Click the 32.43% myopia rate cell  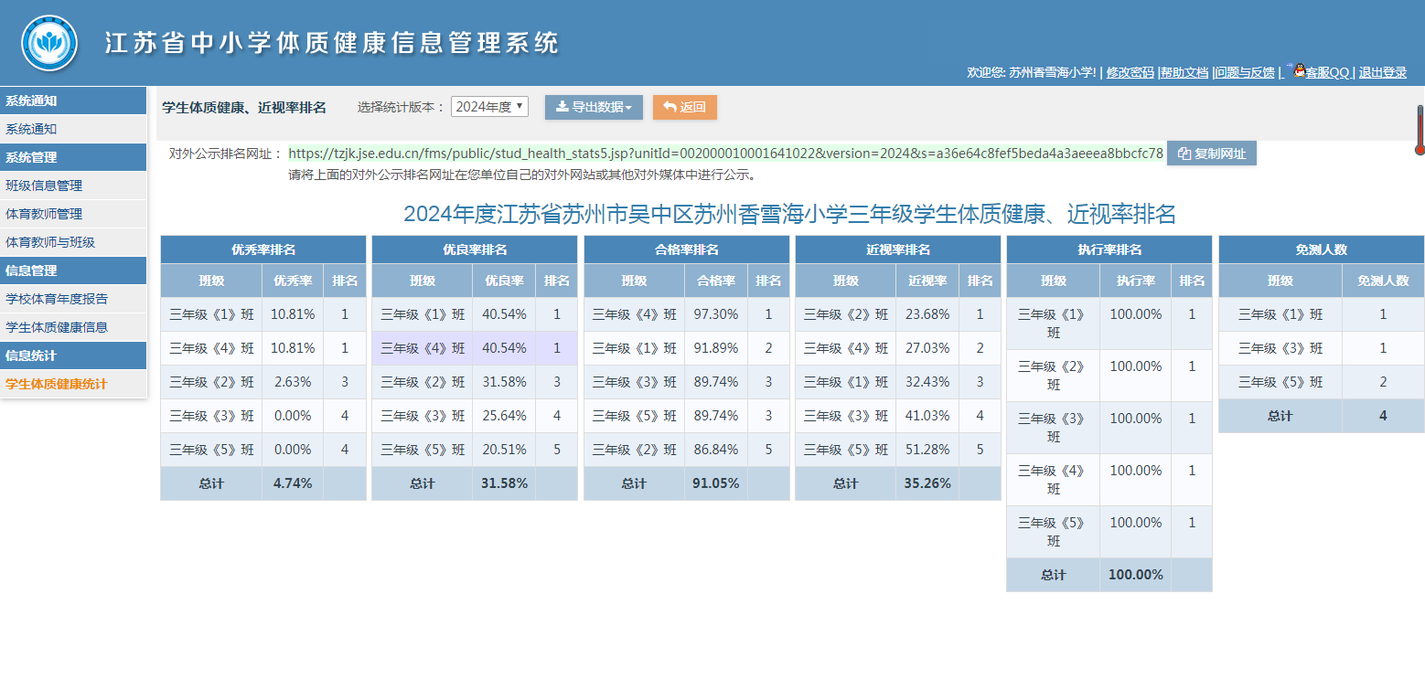pos(927,382)
